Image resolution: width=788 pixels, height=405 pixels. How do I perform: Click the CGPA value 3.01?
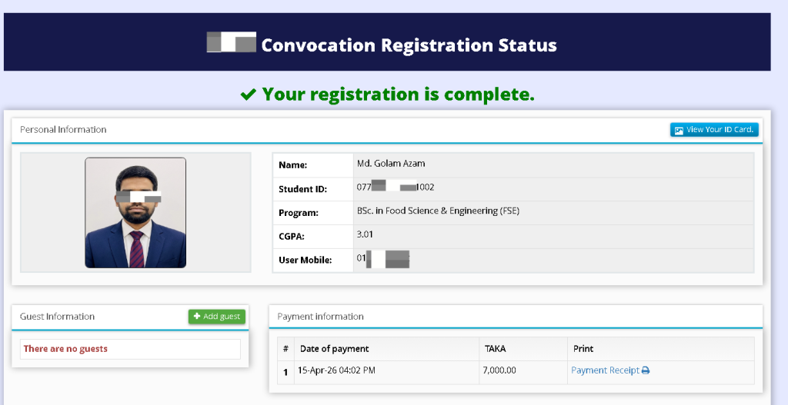click(365, 234)
